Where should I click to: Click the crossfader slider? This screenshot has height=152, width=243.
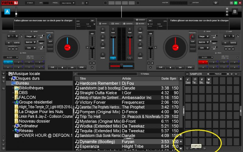(122, 66)
